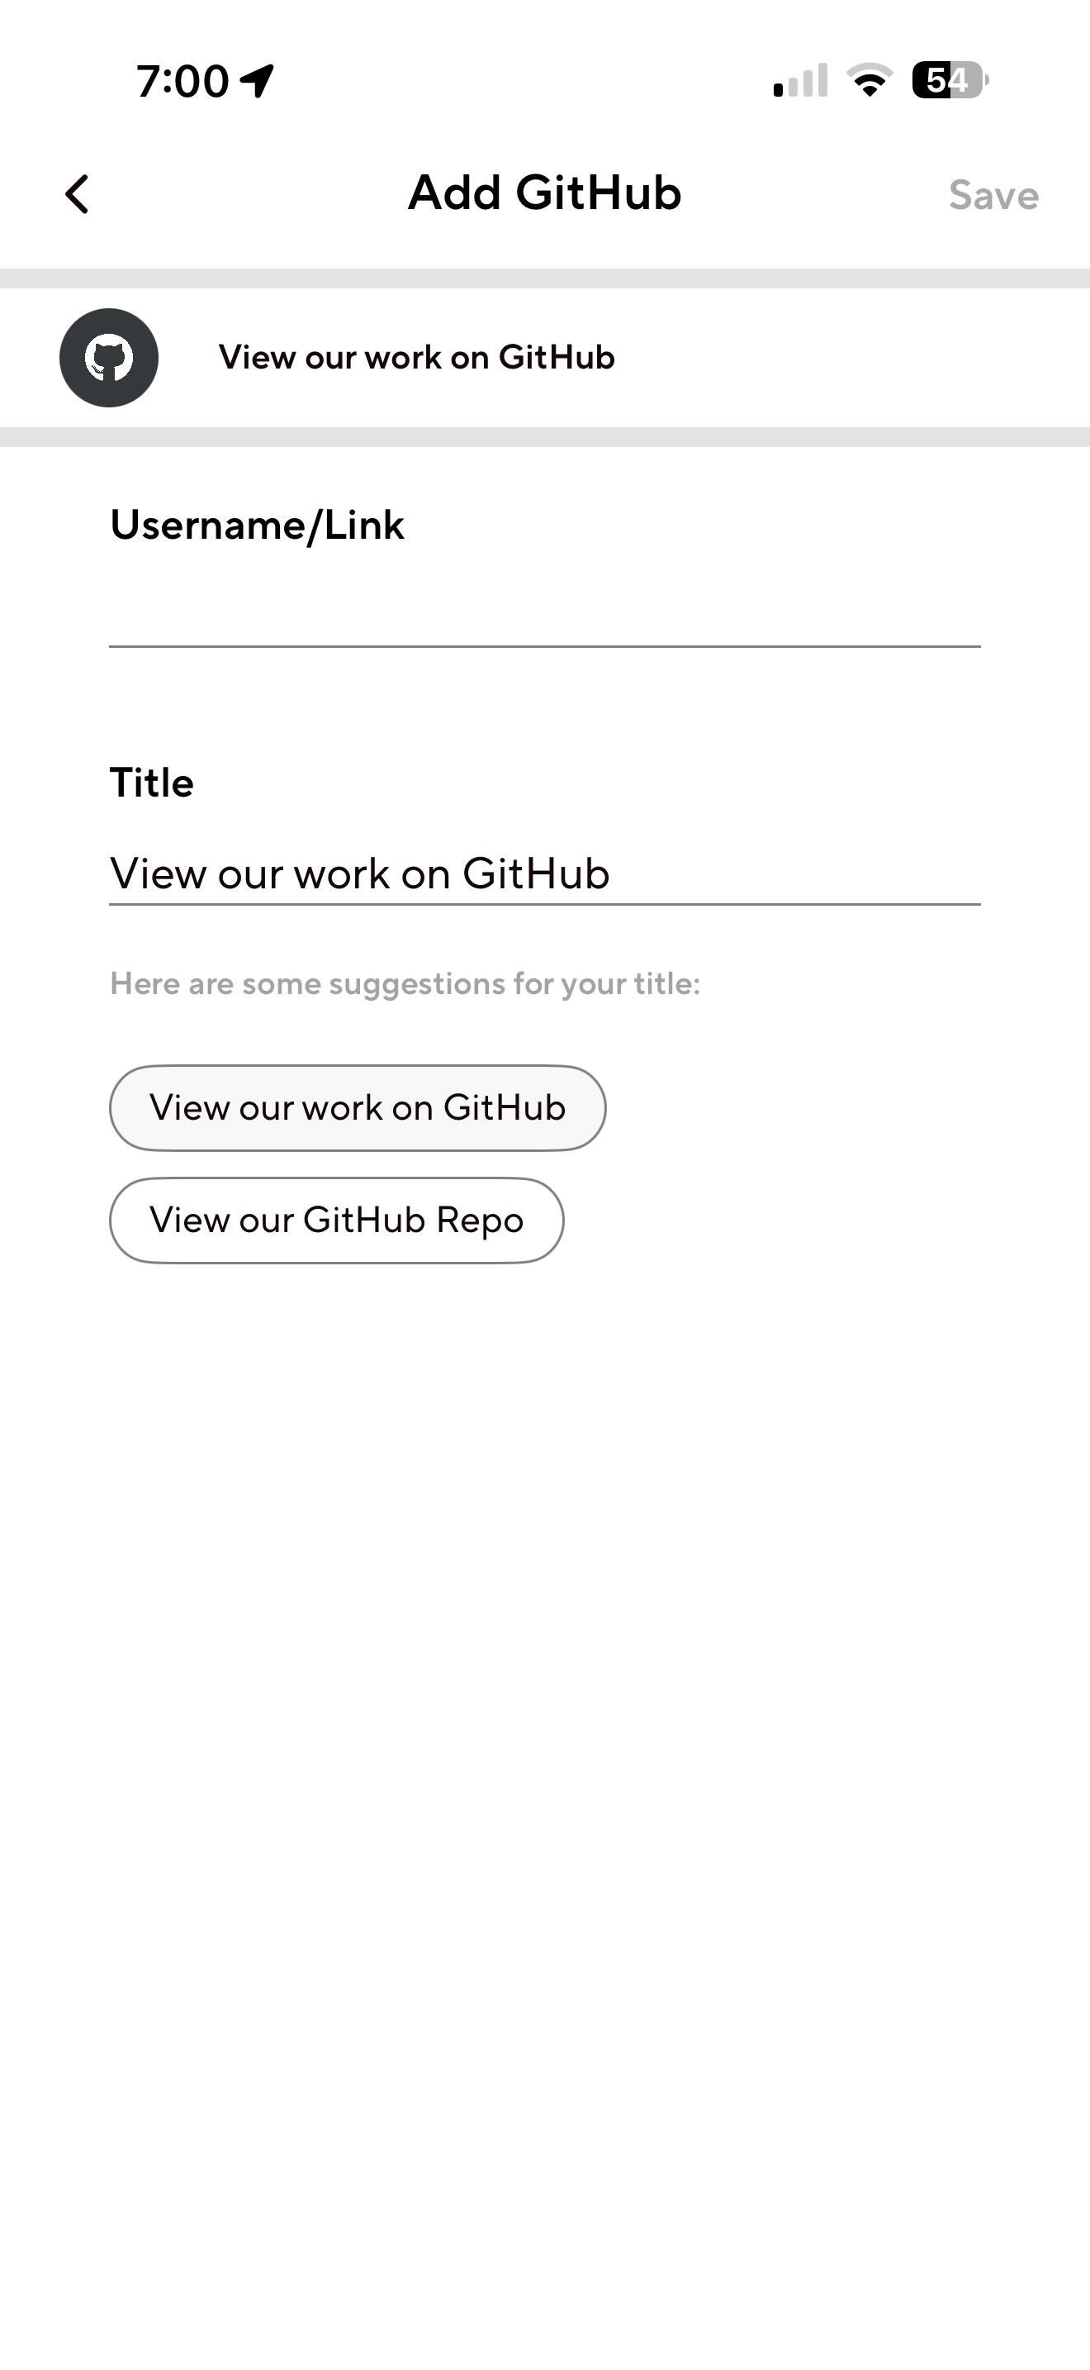Image resolution: width=1090 pixels, height=2370 pixels.
Task: Tap the cellular signal bars icon
Action: click(x=800, y=80)
